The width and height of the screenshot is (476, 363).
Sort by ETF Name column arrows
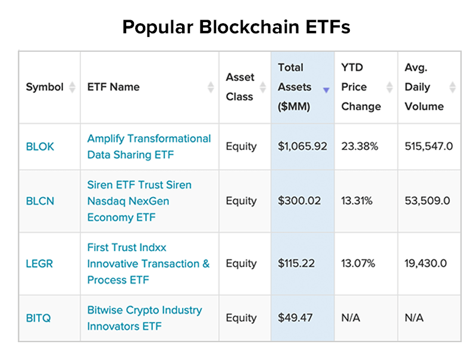(211, 87)
